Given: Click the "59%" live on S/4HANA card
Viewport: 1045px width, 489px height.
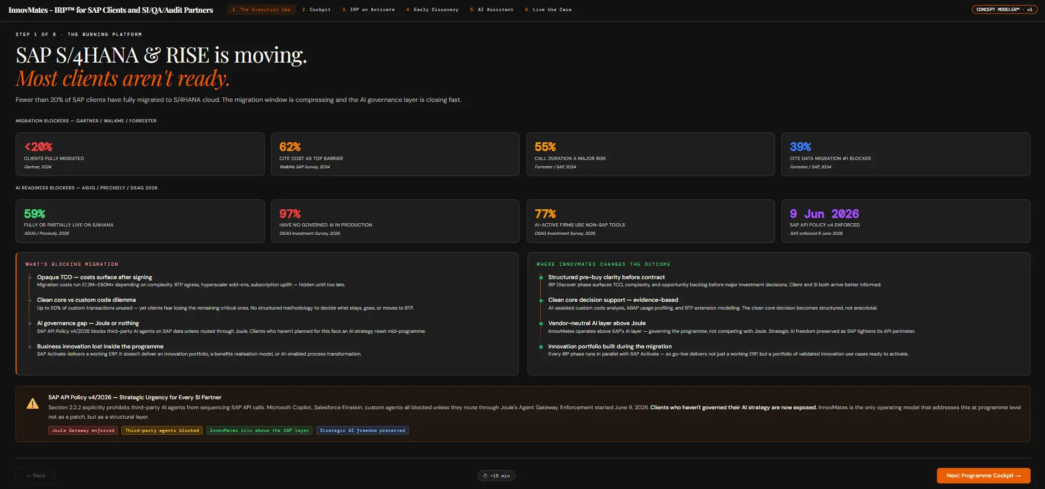Looking at the screenshot, I should point(140,221).
